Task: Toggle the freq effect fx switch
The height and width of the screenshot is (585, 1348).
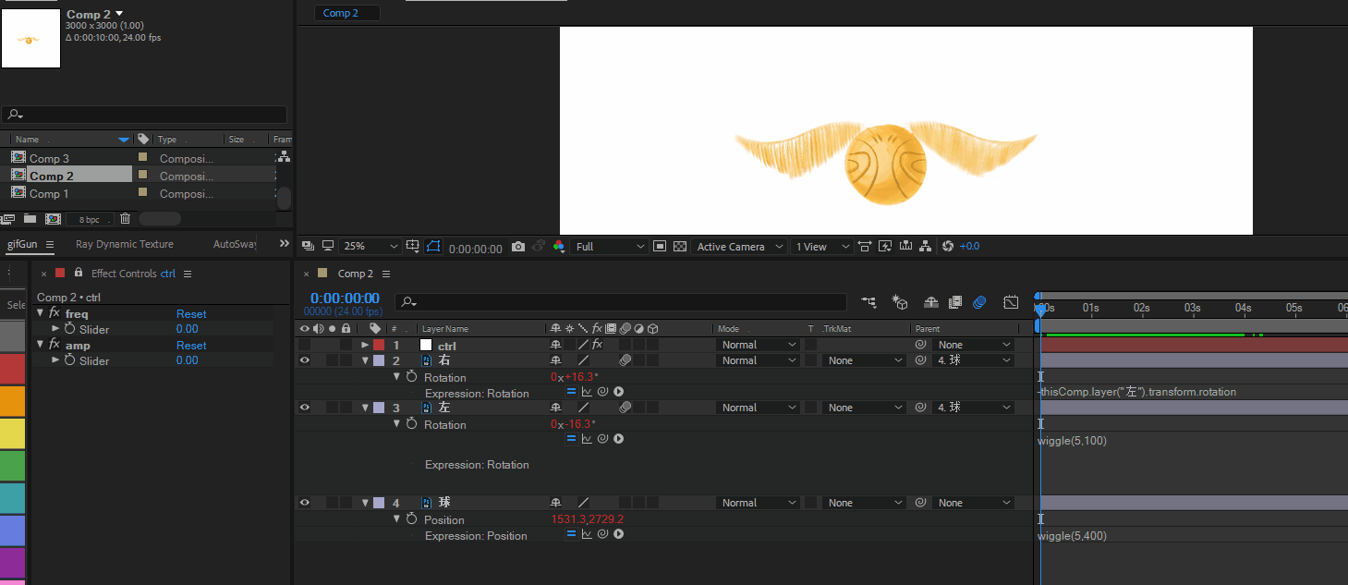Action: 55,313
